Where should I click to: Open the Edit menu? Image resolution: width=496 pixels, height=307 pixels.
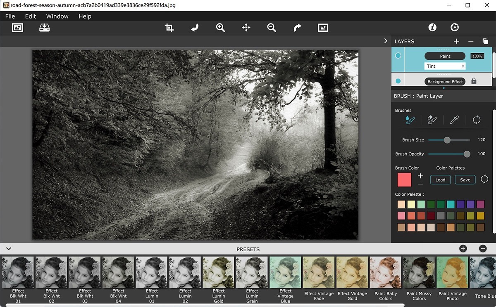point(30,16)
